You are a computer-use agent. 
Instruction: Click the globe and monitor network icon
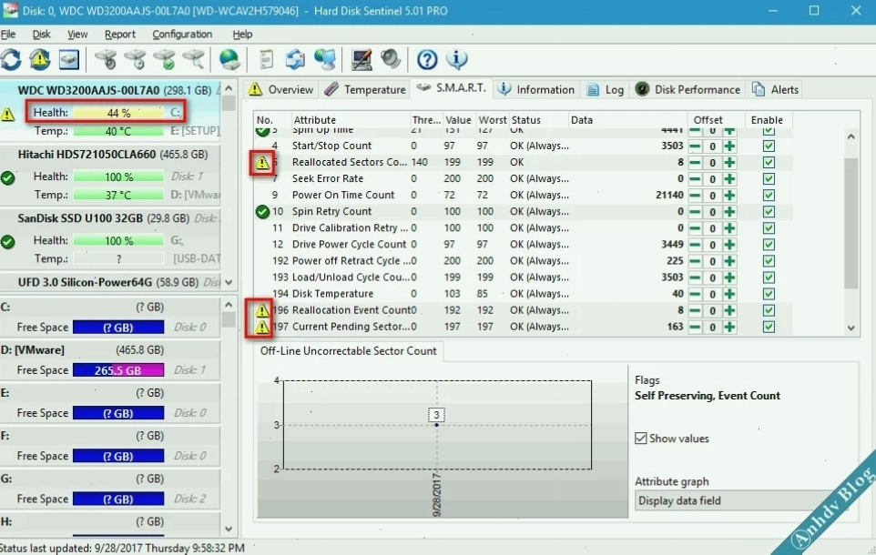[x=325, y=59]
